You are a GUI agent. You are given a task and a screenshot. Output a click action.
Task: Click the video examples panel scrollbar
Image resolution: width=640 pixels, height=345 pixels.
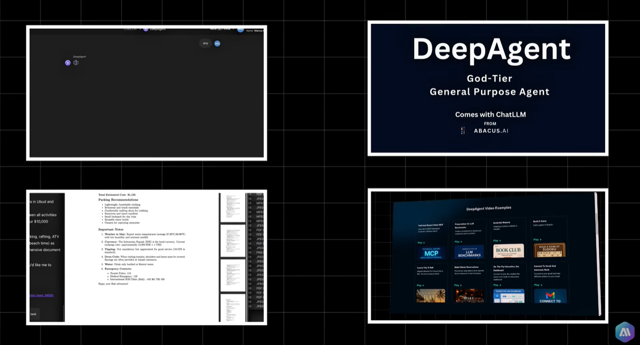[598, 254]
